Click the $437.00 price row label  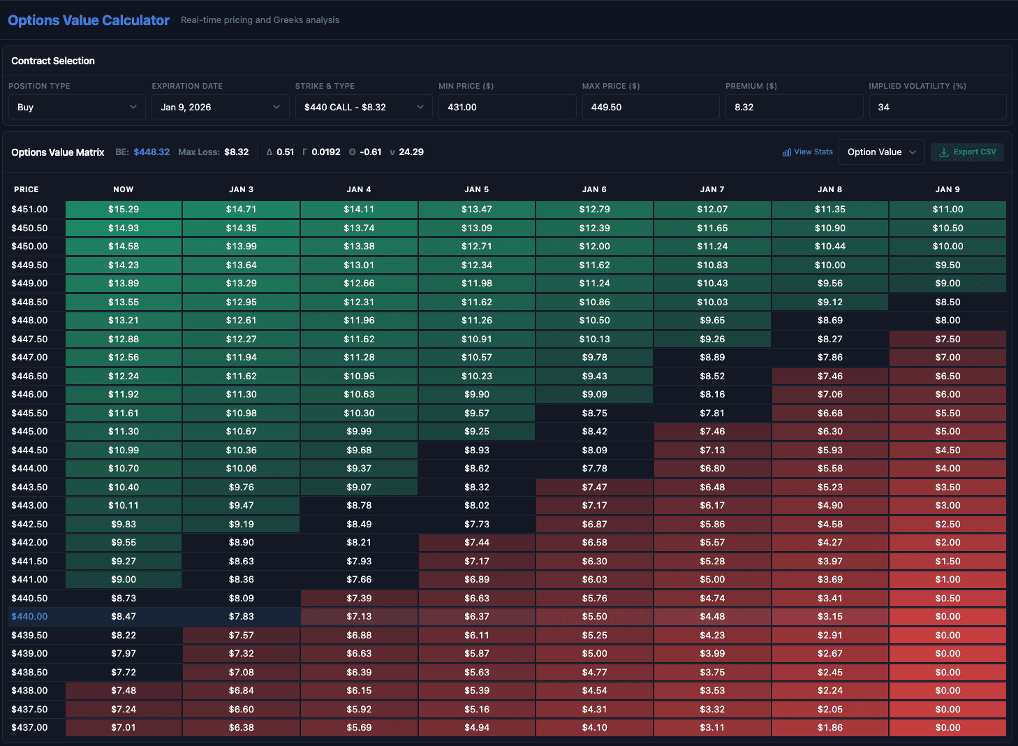pyautogui.click(x=29, y=728)
